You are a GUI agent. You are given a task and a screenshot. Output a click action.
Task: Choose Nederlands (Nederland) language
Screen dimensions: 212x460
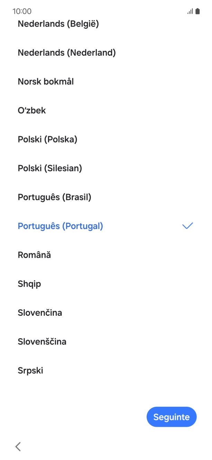coord(66,53)
